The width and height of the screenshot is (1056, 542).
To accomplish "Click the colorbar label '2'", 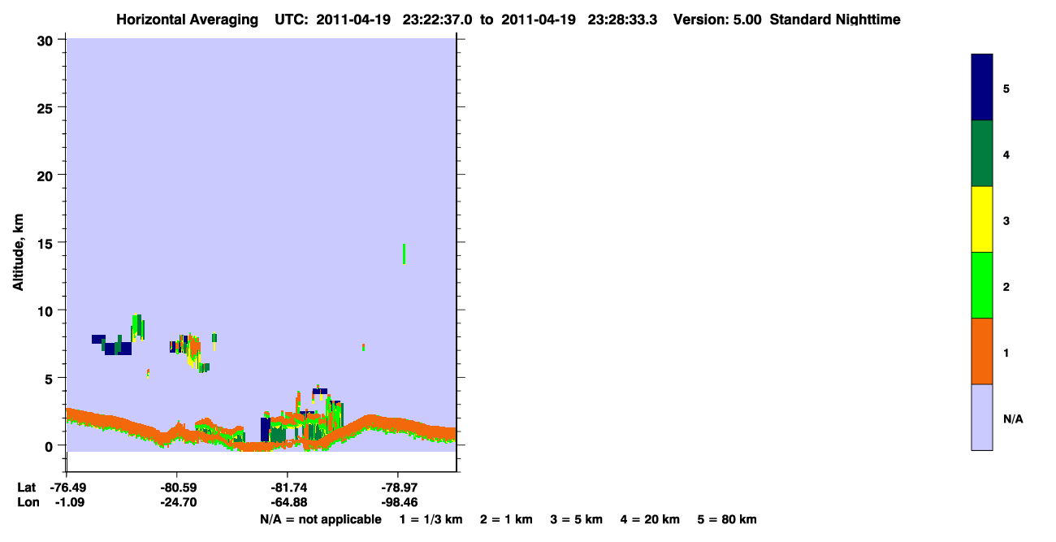I will coord(1006,286).
